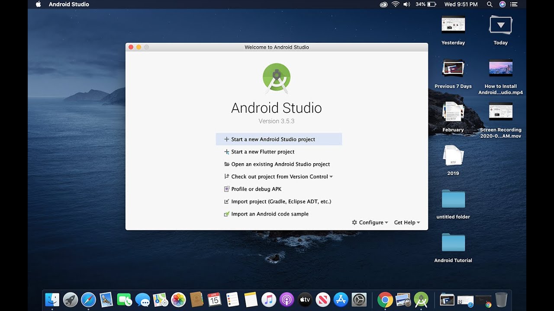Screen dimensions: 554x311
Task: Start a new Android Studio project
Action: (x=279, y=139)
